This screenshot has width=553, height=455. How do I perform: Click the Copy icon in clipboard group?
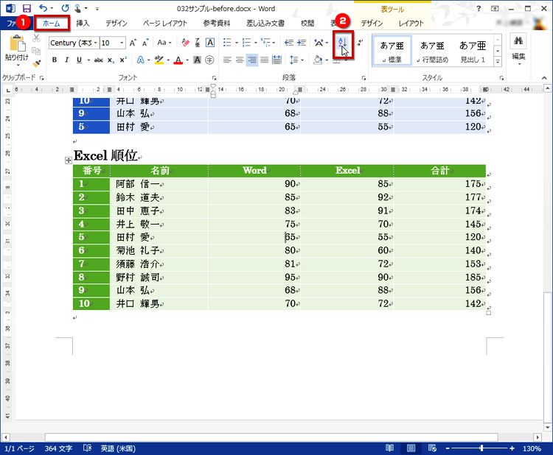click(x=36, y=51)
